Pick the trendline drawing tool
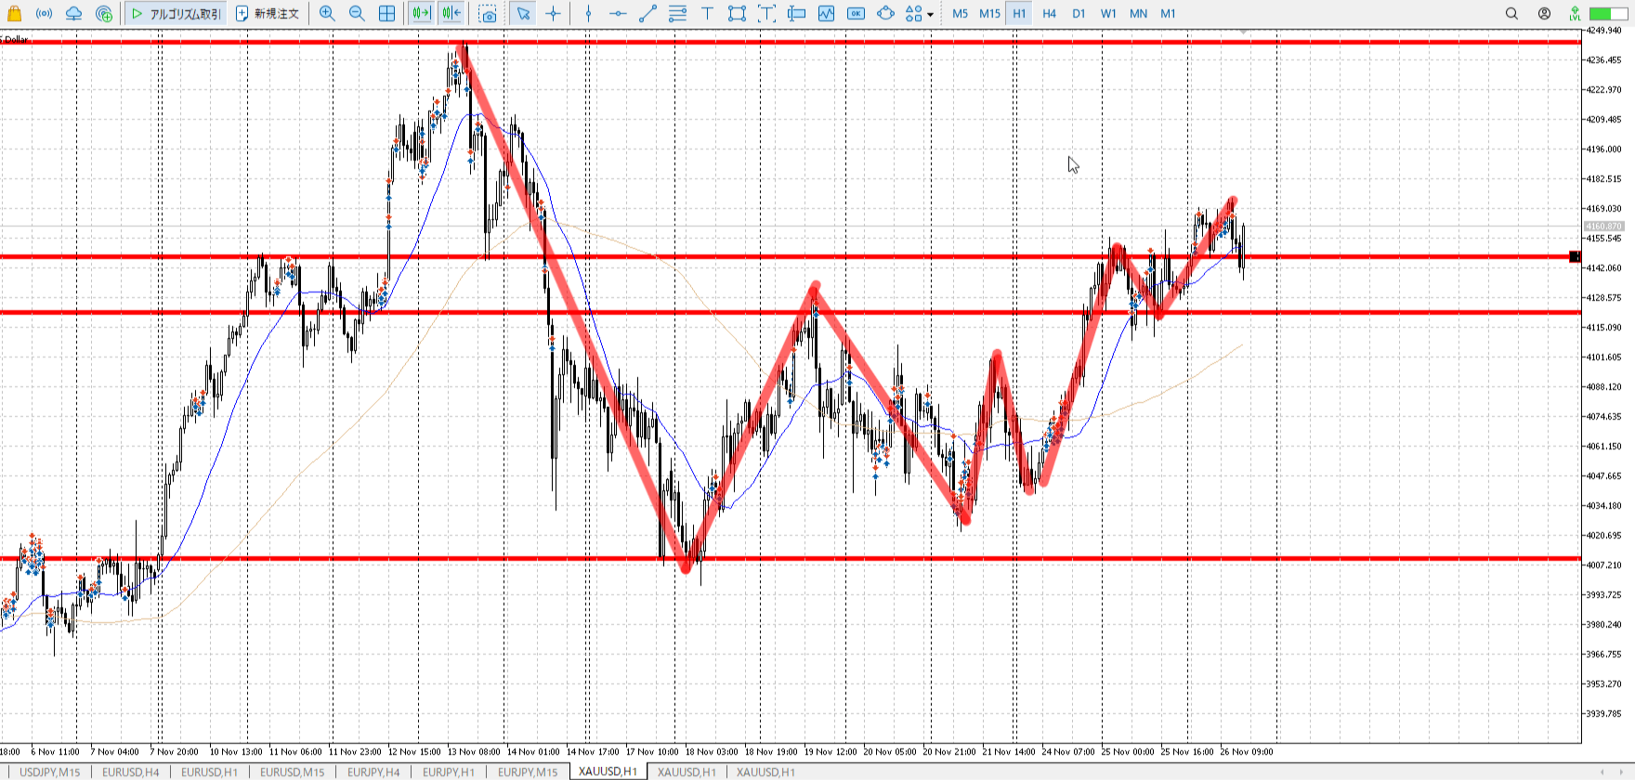This screenshot has width=1635, height=780. (x=648, y=13)
